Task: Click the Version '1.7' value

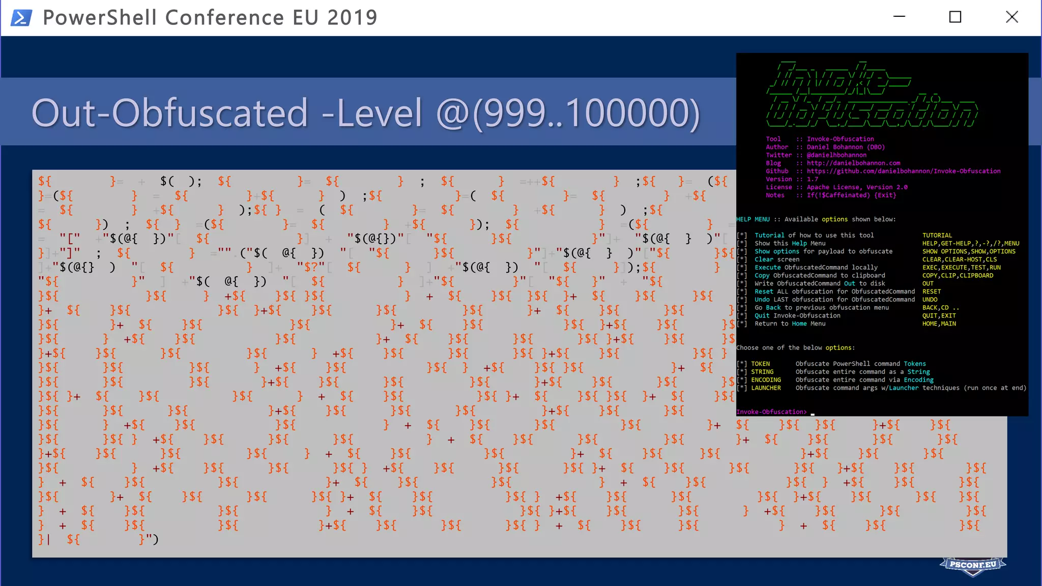Action: 812,179
